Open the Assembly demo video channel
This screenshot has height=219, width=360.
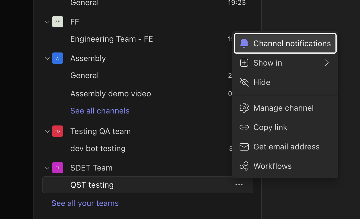[111, 94]
